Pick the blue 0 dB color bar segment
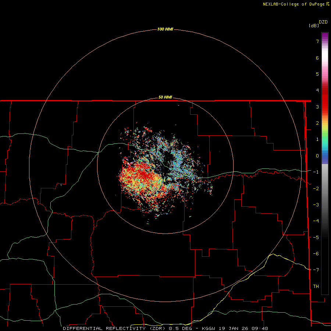This screenshot has height=331, width=331. [325, 157]
